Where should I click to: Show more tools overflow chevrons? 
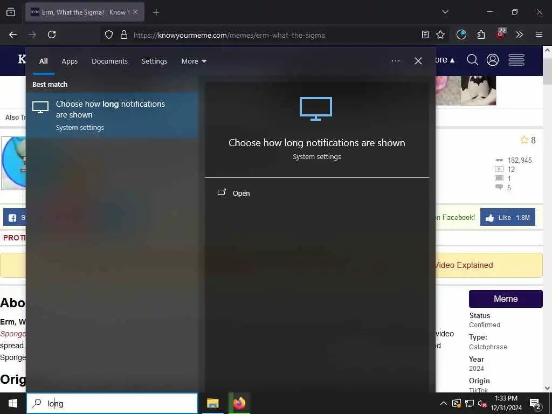pos(519,34)
